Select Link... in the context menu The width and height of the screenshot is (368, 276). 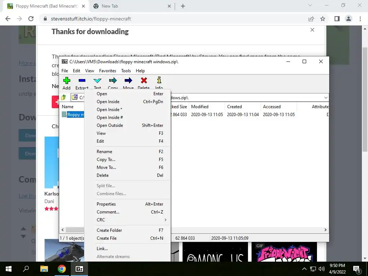click(128, 249)
